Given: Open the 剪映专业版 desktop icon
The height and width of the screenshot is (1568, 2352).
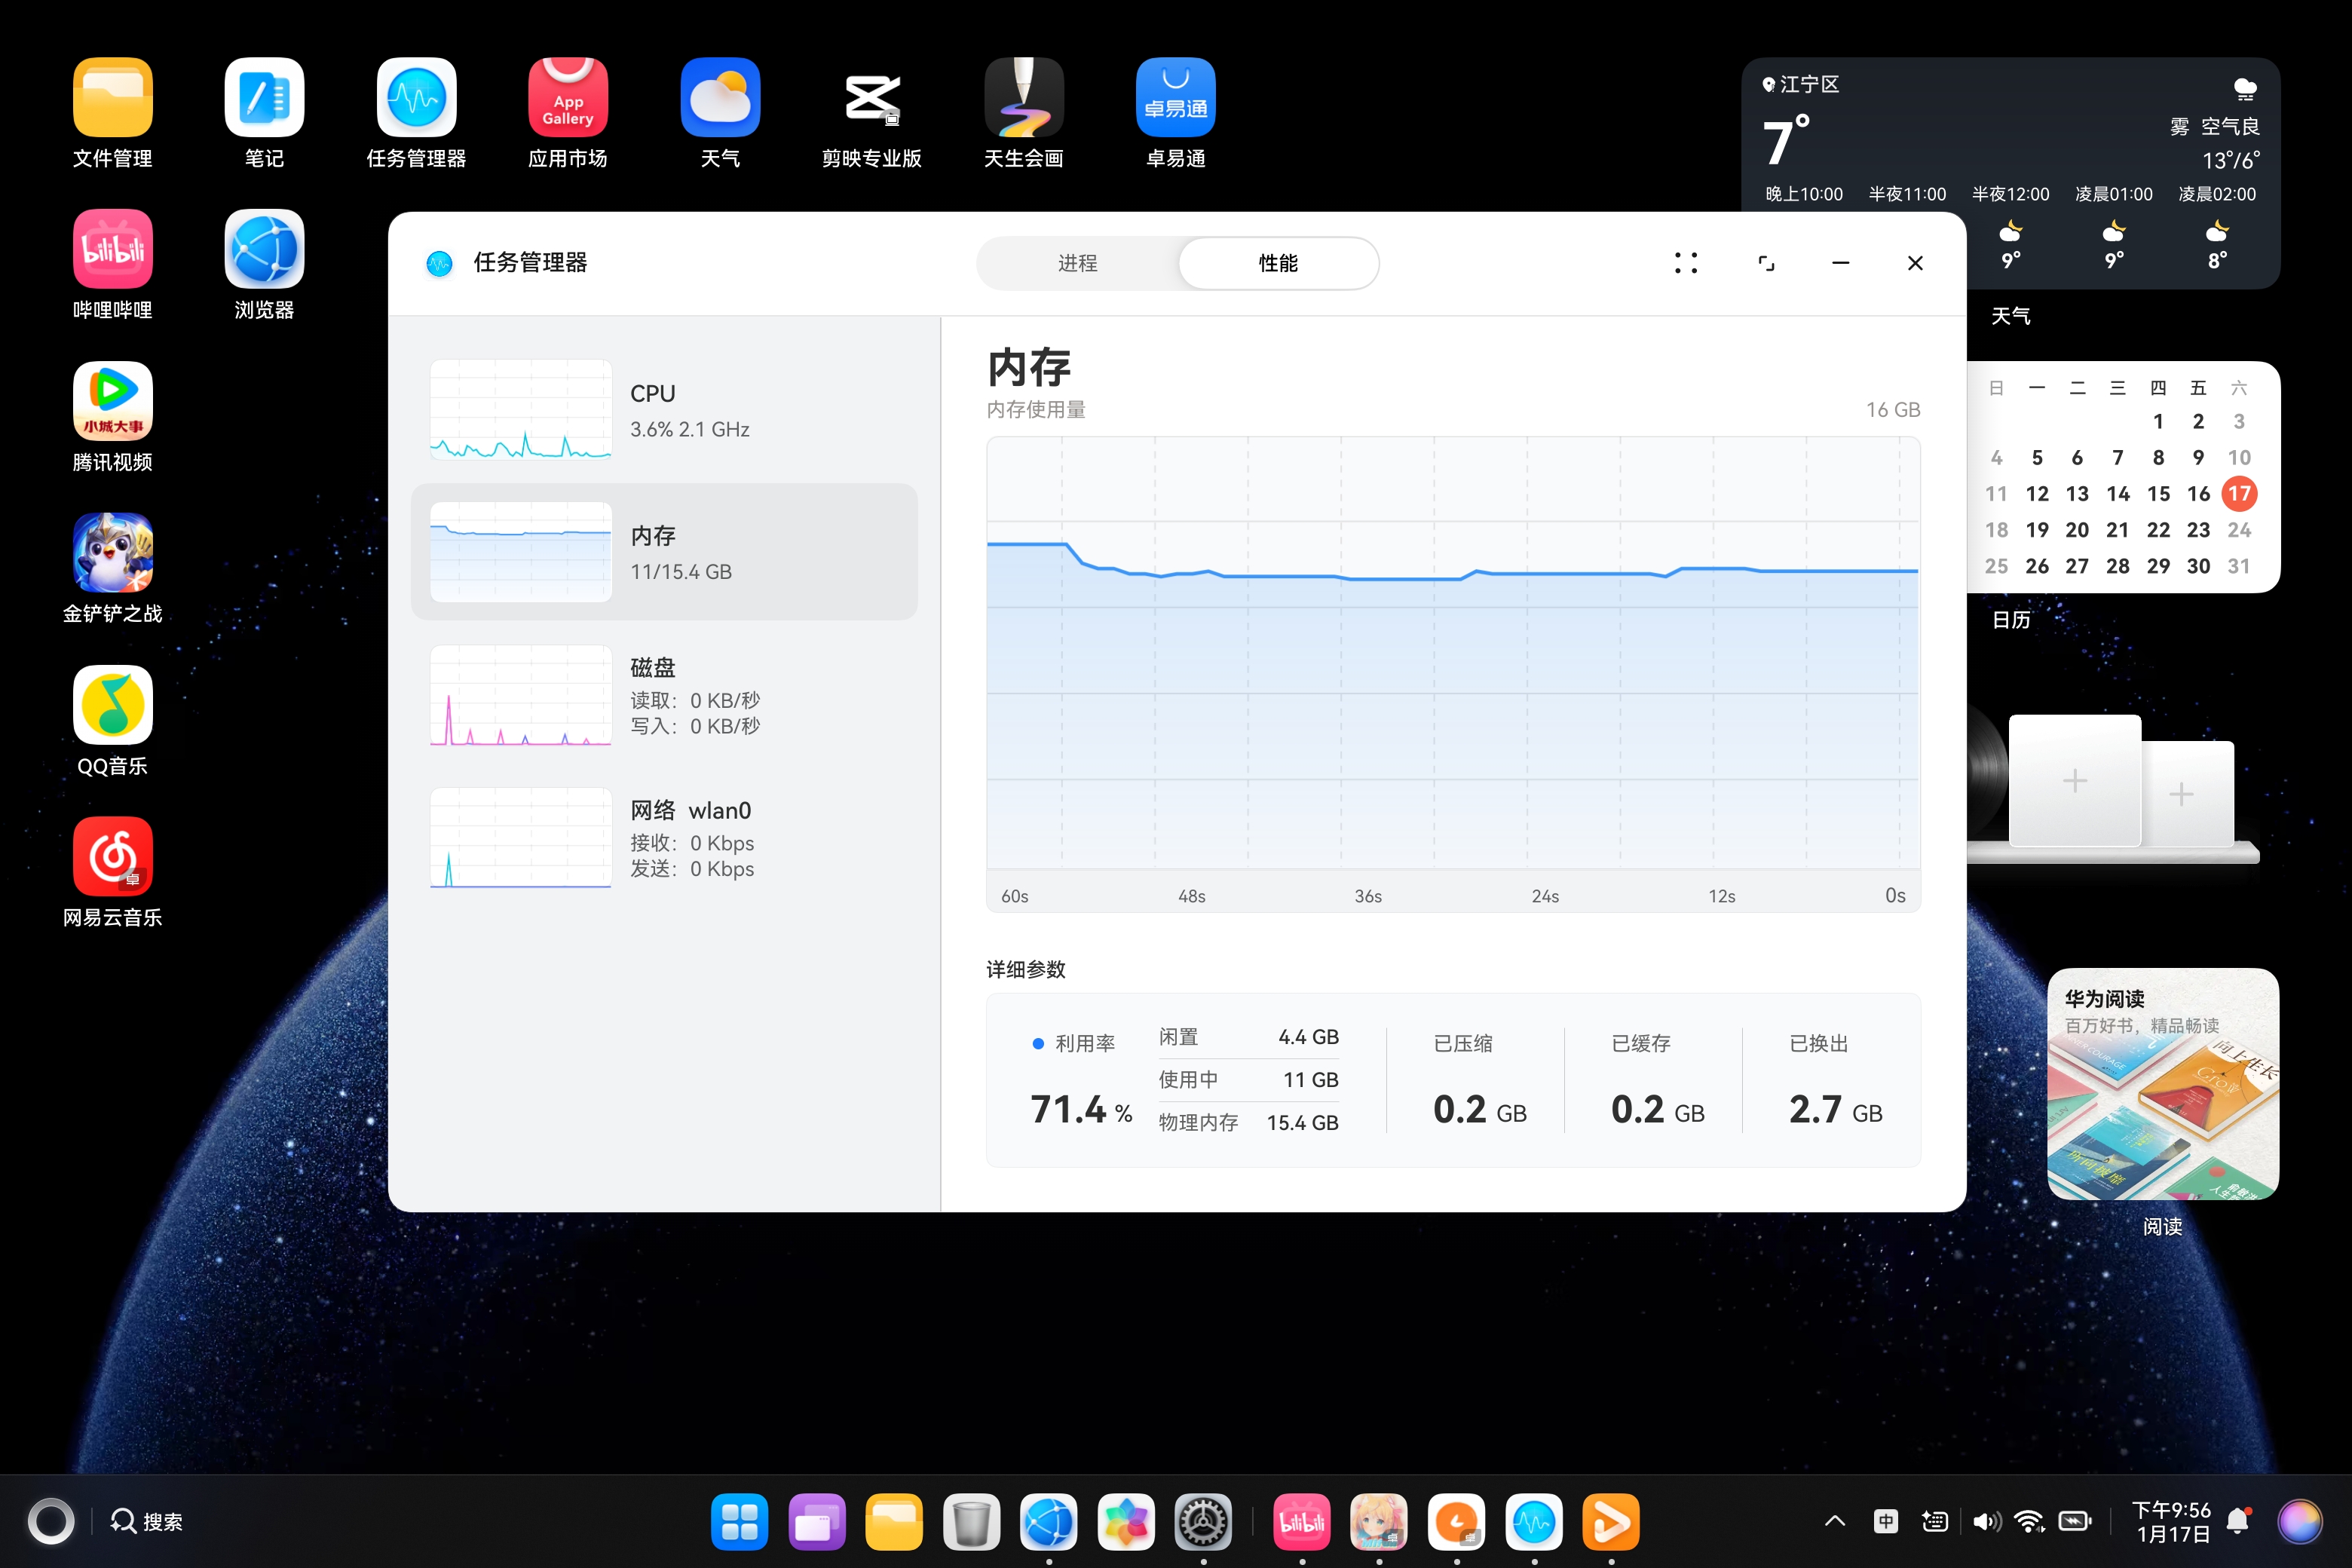Looking at the screenshot, I should (x=871, y=99).
